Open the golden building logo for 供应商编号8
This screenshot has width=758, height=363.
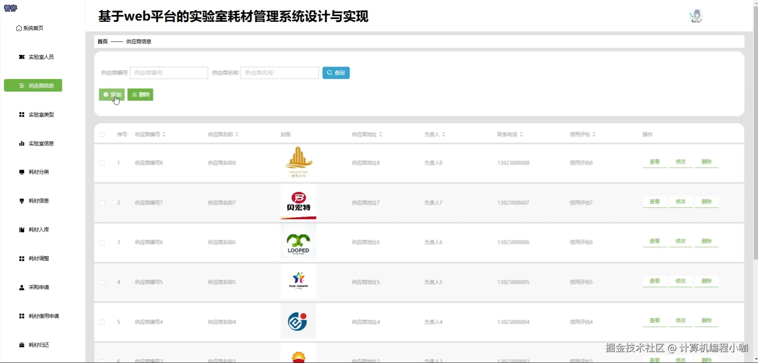click(x=298, y=163)
